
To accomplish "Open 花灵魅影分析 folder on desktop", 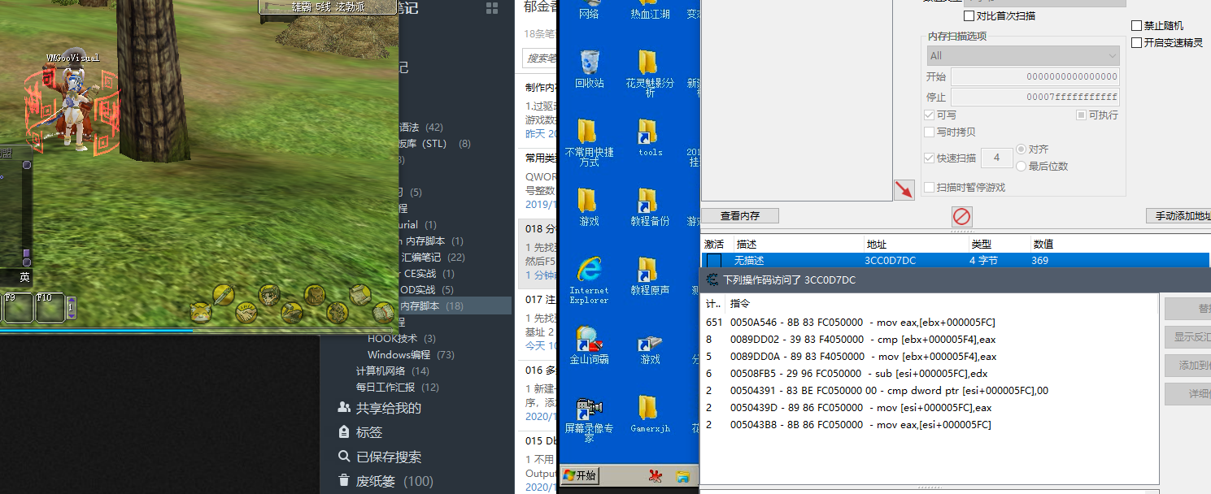I will pos(649,73).
